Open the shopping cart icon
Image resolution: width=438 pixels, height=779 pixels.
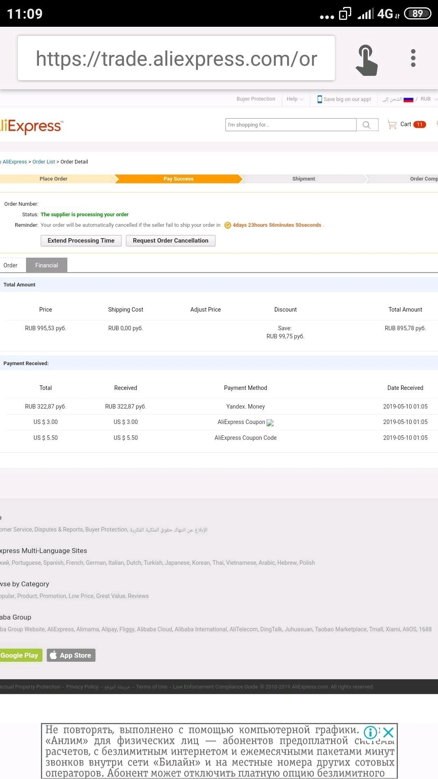tap(392, 125)
